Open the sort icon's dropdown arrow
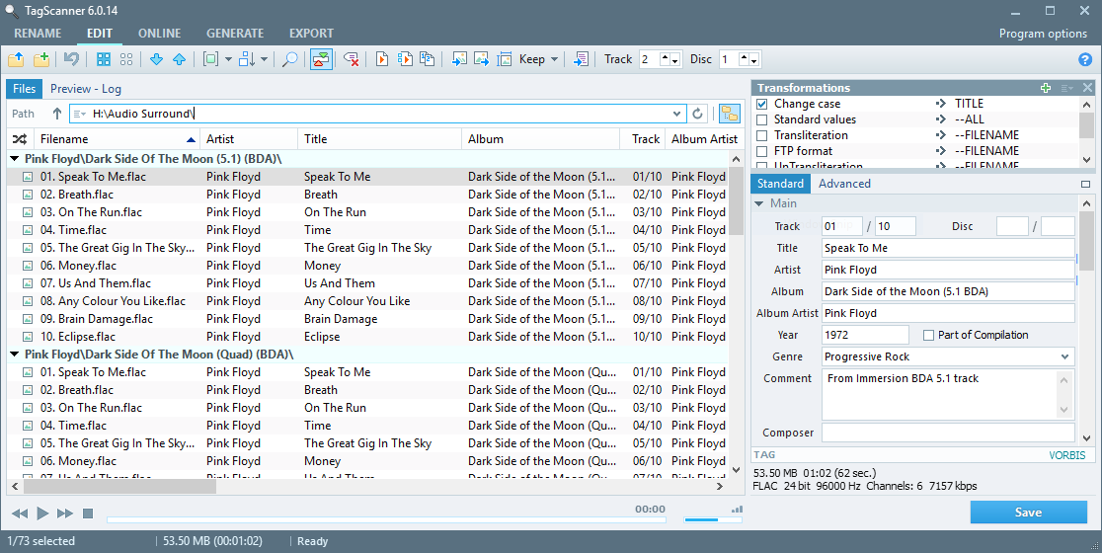 click(x=265, y=59)
